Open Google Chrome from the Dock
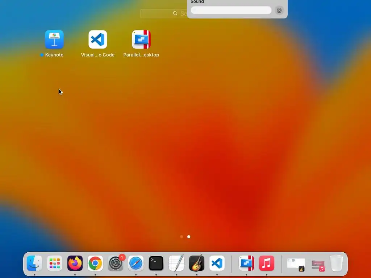The image size is (371, 278). (95, 263)
